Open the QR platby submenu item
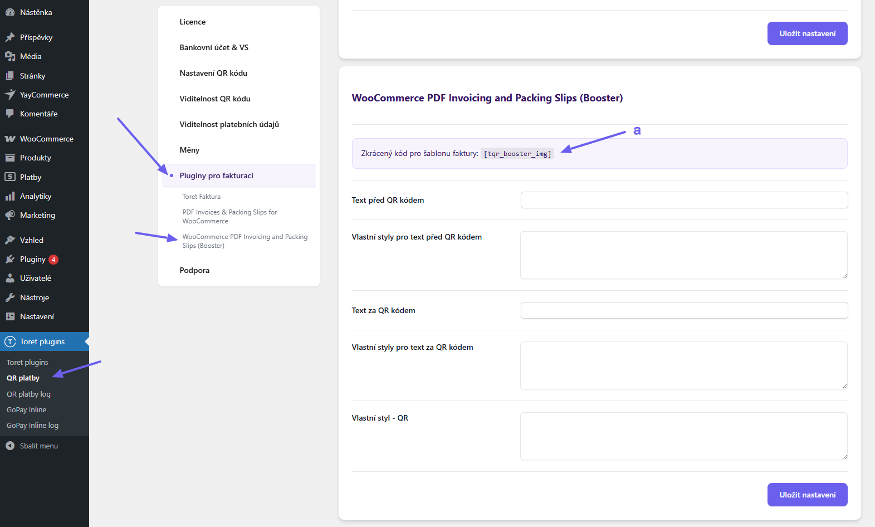 coord(23,378)
